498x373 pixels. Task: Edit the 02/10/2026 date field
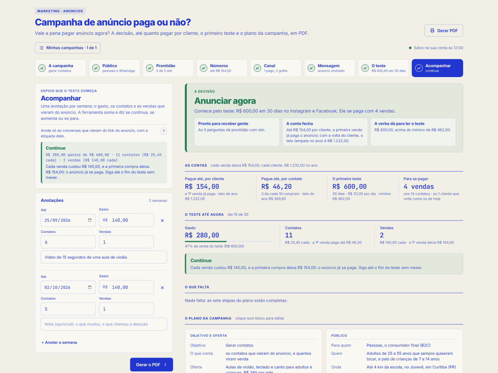pos(68,287)
